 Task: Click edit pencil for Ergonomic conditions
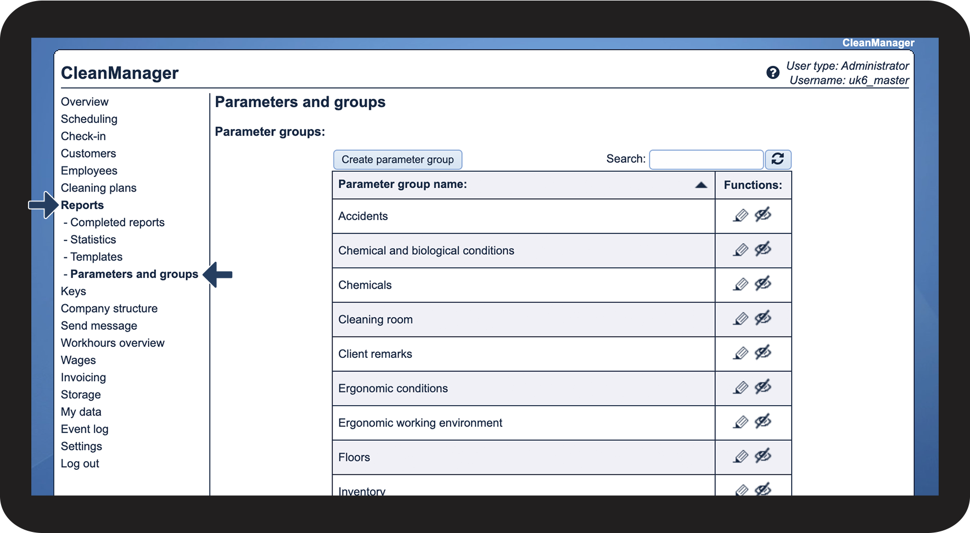[x=741, y=388]
